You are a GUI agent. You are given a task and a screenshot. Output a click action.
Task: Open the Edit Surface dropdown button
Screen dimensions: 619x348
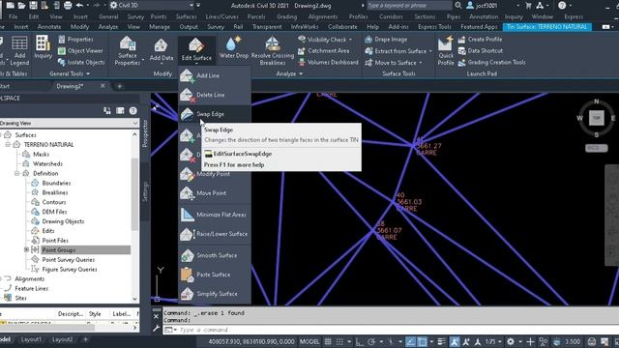(196, 50)
